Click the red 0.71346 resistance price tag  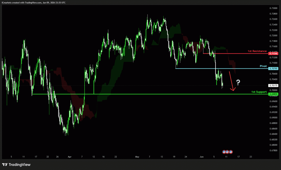[273, 53]
